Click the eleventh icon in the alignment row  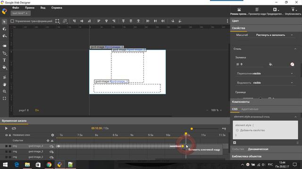pyautogui.click(x=155, y=21)
